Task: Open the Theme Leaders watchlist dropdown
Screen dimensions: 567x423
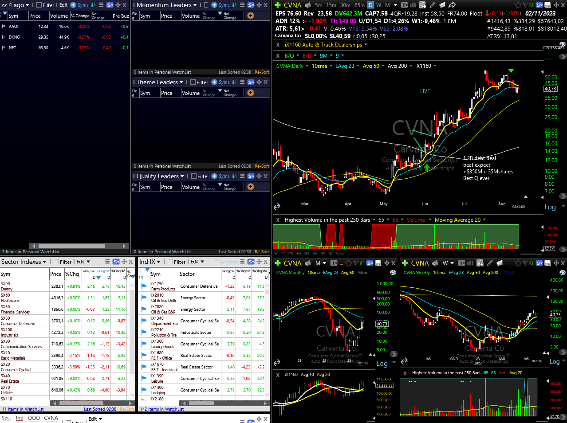Action: (x=181, y=82)
